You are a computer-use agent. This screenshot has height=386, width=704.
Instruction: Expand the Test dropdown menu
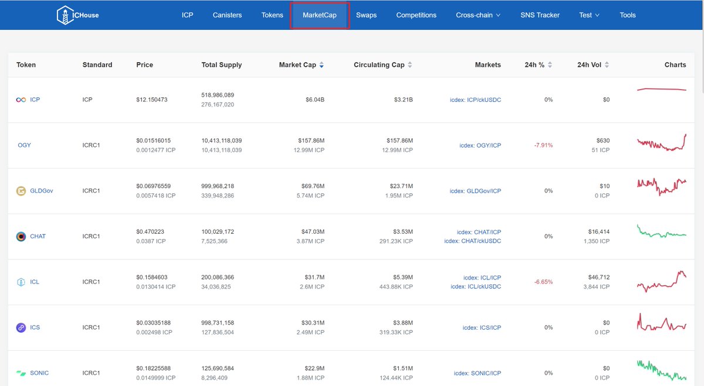[x=590, y=15]
